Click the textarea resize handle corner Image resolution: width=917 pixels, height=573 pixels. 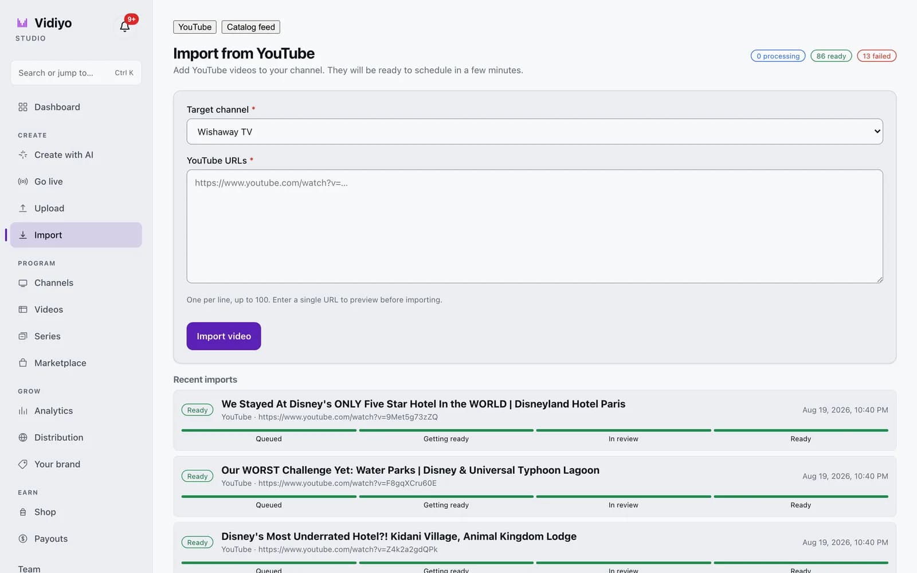pyautogui.click(x=879, y=279)
